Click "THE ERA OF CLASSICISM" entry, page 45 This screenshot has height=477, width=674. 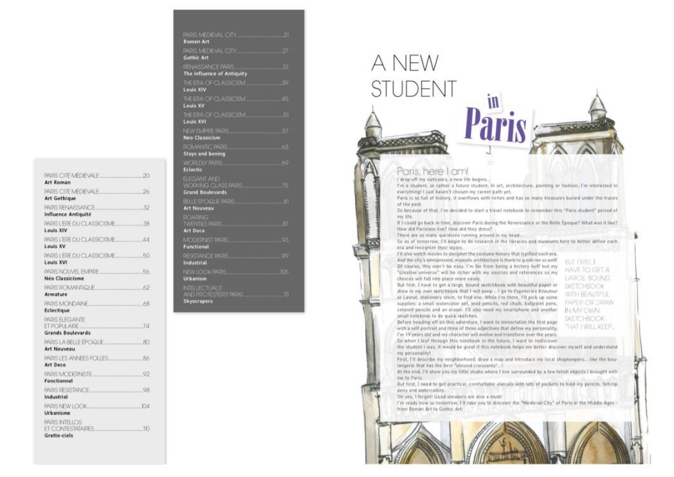coord(236,99)
